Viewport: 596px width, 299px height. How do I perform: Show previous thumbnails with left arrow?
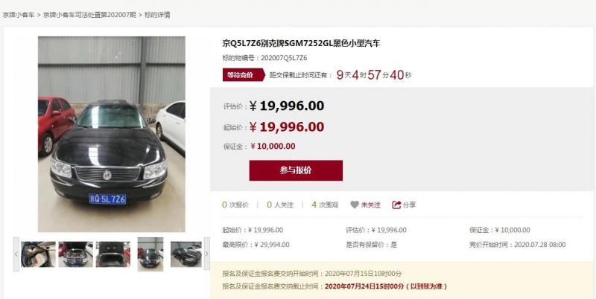pyautogui.click(x=16, y=254)
